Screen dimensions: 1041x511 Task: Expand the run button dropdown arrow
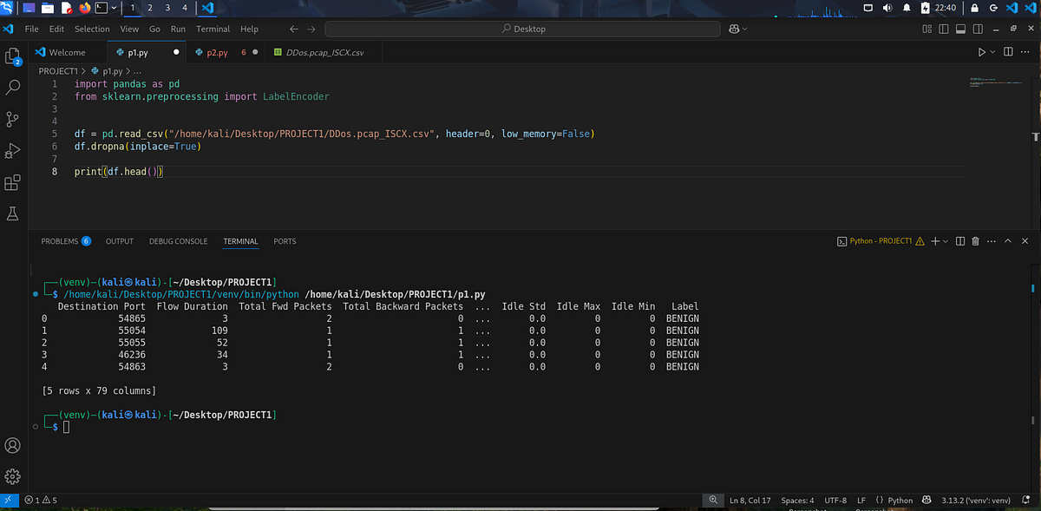pos(992,52)
